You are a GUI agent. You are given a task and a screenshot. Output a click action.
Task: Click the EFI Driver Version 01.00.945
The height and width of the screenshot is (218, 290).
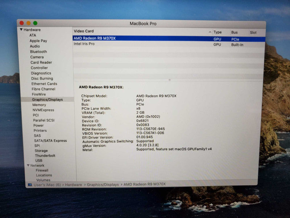point(145,137)
